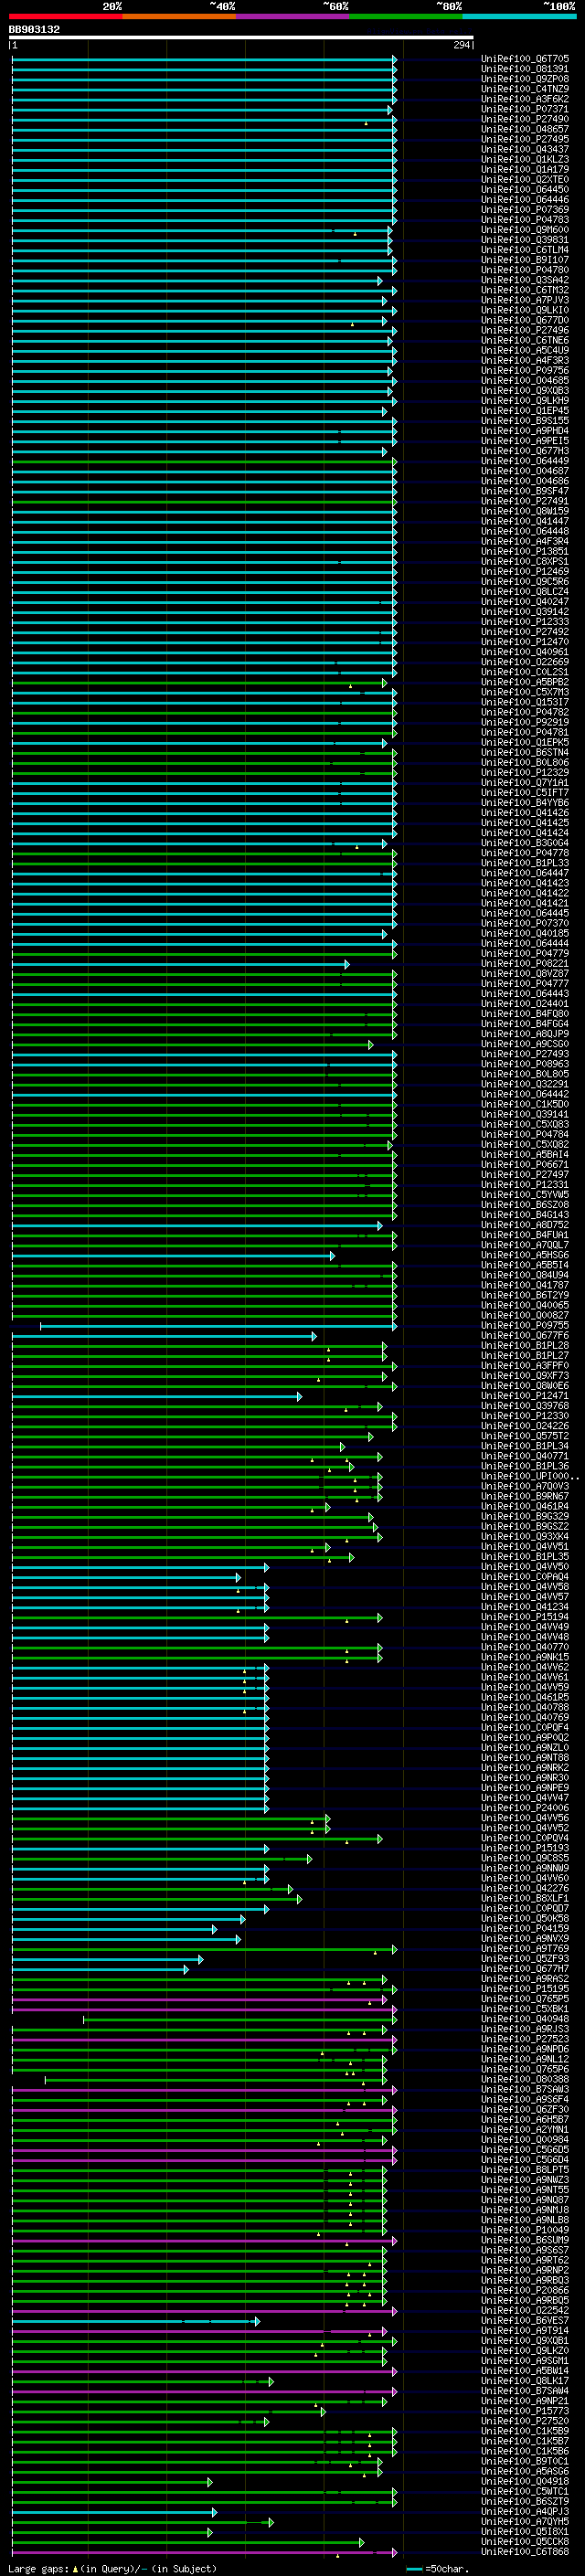Image resolution: width=585 pixels, height=2576 pixels.
Task: Select the Large gaps legend text
Action: 39,2568
